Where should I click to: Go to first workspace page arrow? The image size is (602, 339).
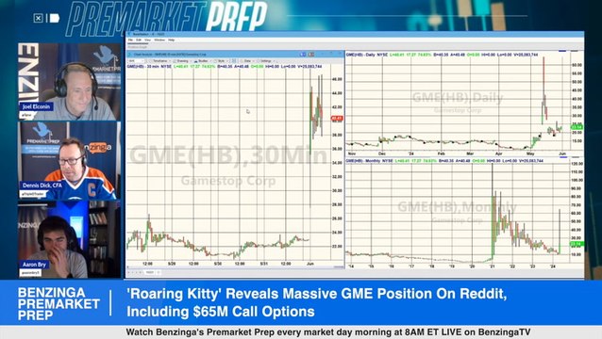click(x=128, y=272)
